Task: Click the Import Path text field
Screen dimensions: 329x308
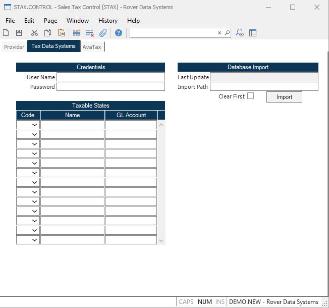Action: tap(264, 87)
